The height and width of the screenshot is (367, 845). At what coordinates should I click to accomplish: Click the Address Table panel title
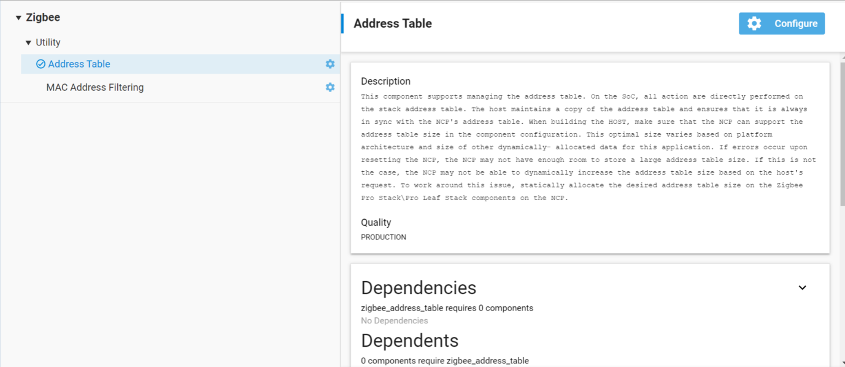pyautogui.click(x=393, y=24)
